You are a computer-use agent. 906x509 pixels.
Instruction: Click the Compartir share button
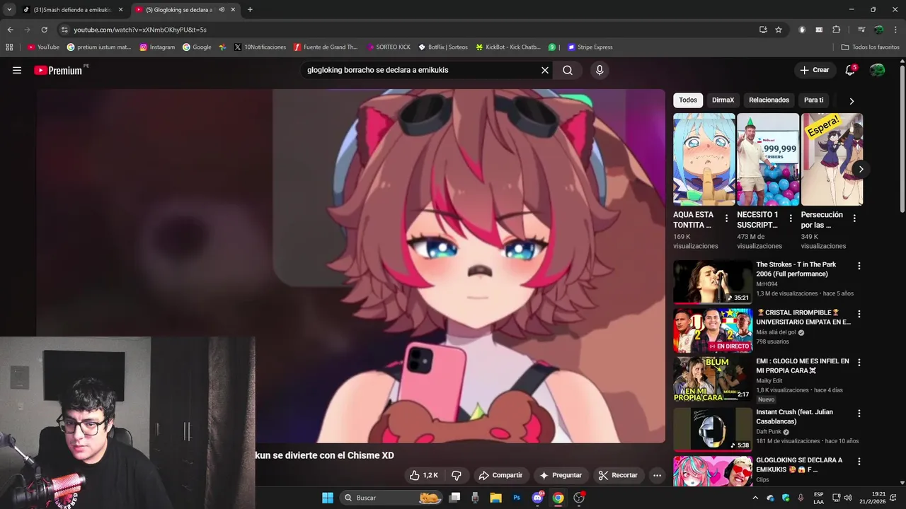[500, 475]
